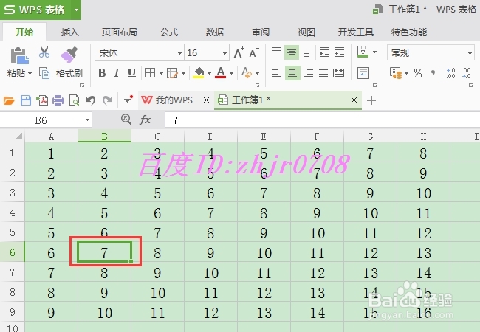Switch to 页面布局 ribbon tab

(120, 32)
